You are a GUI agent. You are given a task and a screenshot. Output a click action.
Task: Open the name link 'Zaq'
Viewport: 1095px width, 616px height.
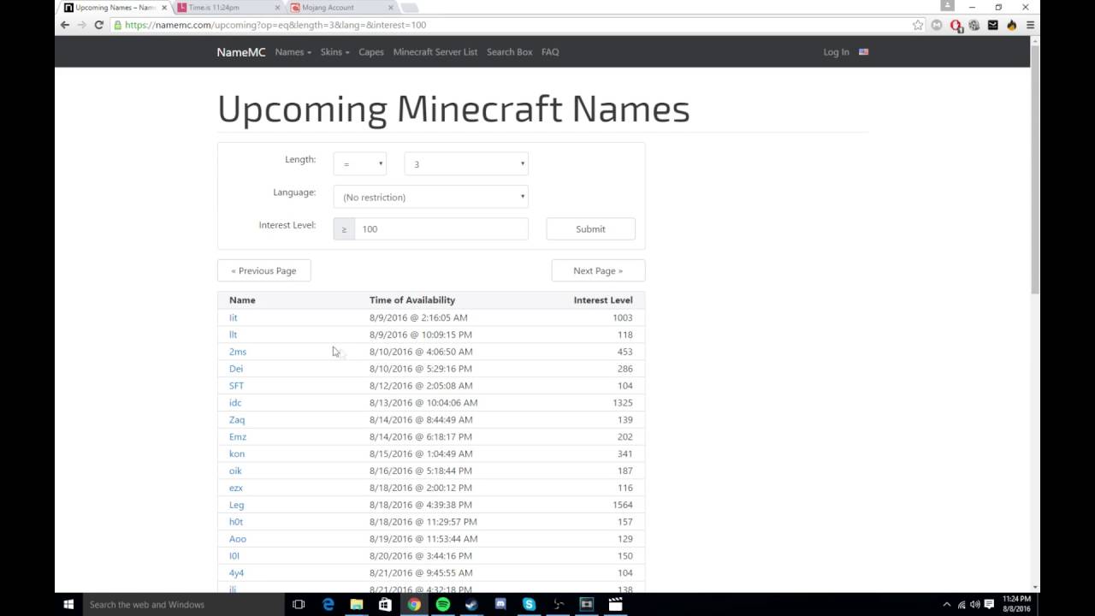coord(237,419)
